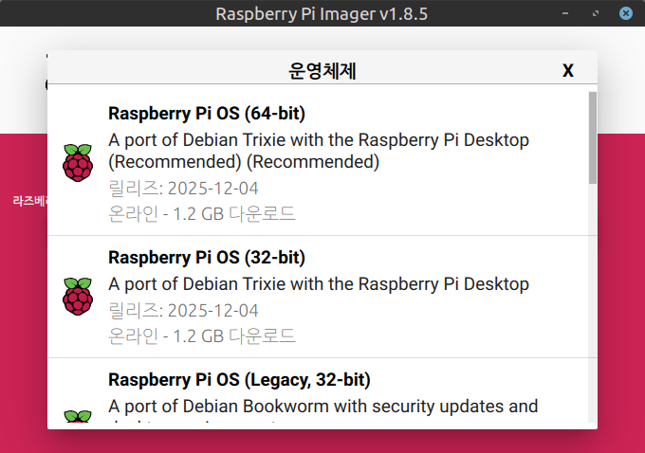Click the 릴리즈 date under the 32-bit entry

point(183,310)
